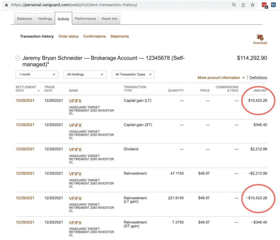Viewport: 280px width, 240px height.
Task: Expand More account information
Action: [x=221, y=78]
